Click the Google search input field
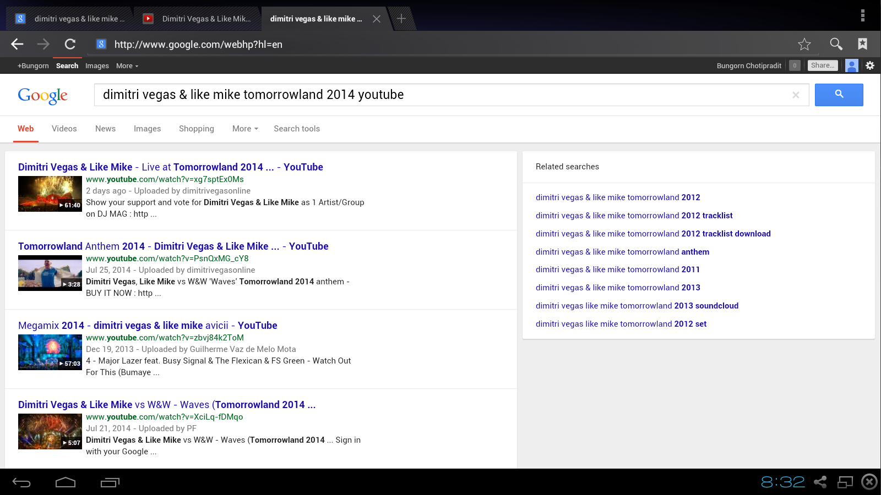Screen dimensions: 881x495 tap(440, 95)
